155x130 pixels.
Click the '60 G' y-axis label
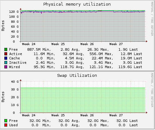point(15,27)
